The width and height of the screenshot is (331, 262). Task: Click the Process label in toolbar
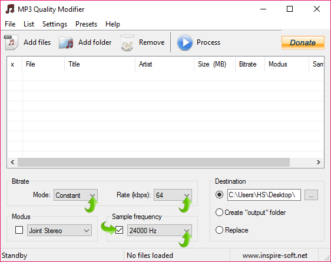(208, 42)
